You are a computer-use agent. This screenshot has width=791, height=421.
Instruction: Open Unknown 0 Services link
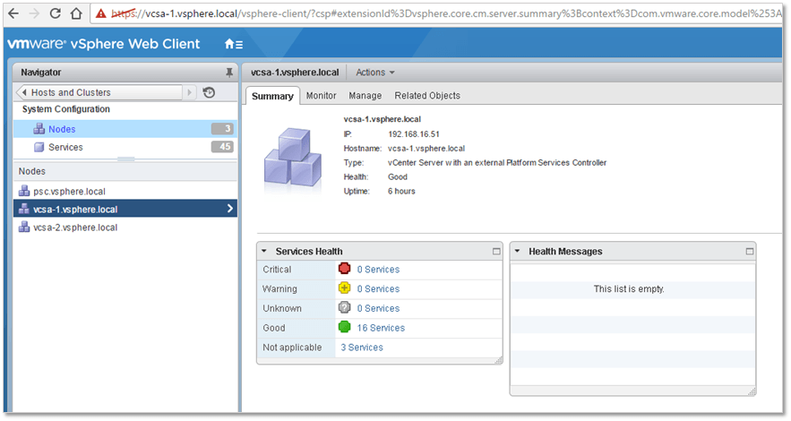[378, 308]
